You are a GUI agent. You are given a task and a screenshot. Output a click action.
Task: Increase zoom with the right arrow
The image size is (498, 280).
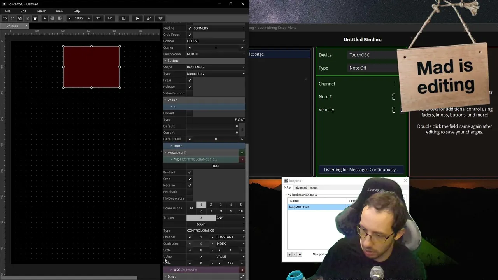[x=89, y=18]
